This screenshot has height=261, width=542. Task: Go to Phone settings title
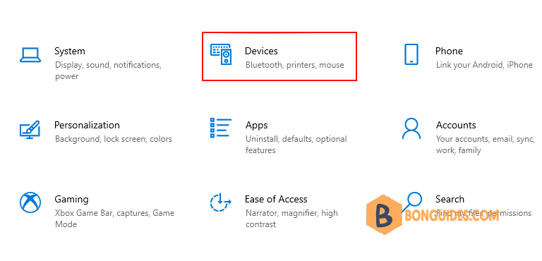coord(449,51)
